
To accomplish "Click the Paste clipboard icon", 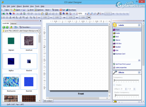I will click(x=42, y=13).
